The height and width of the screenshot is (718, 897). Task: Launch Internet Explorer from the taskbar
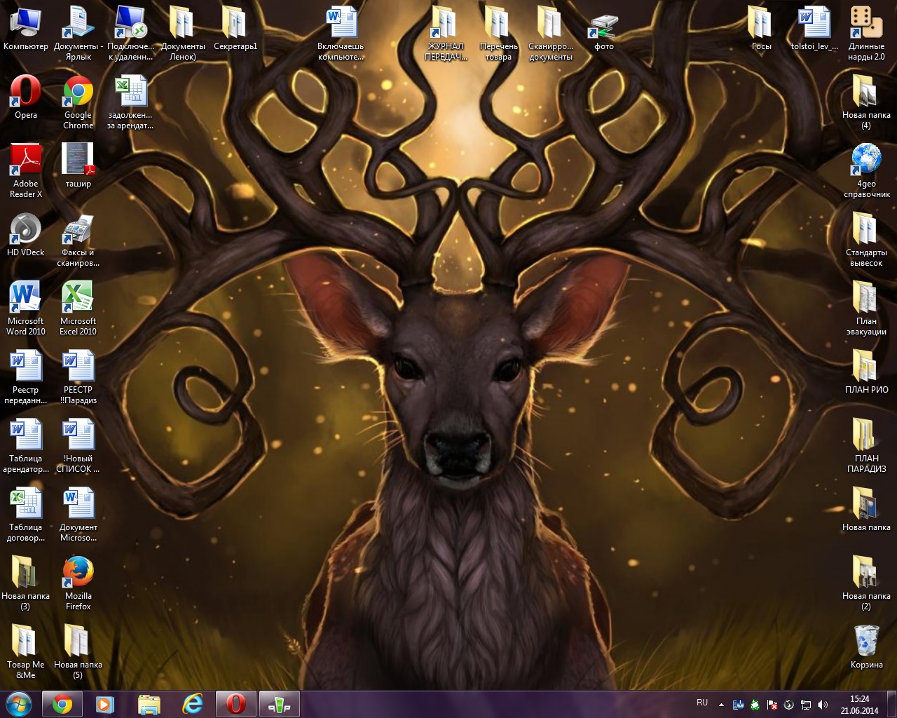[x=192, y=704]
